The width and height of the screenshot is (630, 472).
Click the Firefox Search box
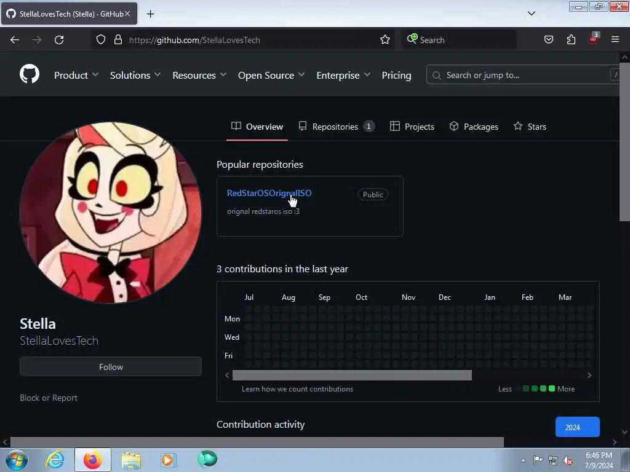[x=459, y=40]
